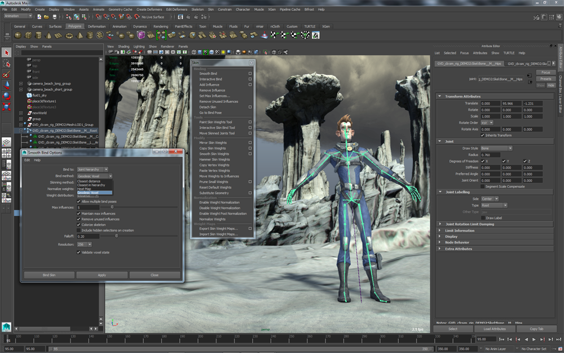
Task: Click Load Attributes button
Action: (495, 329)
